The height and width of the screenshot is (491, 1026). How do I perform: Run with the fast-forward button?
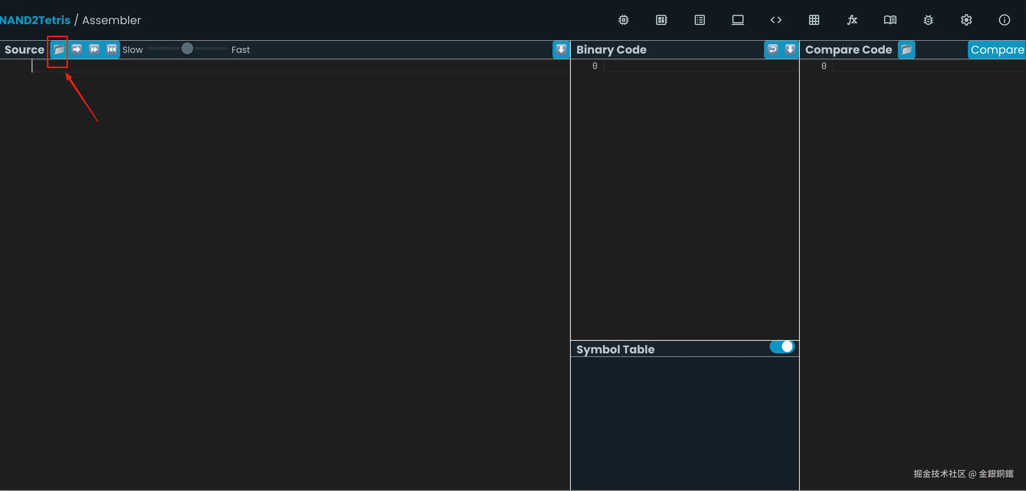coord(94,49)
